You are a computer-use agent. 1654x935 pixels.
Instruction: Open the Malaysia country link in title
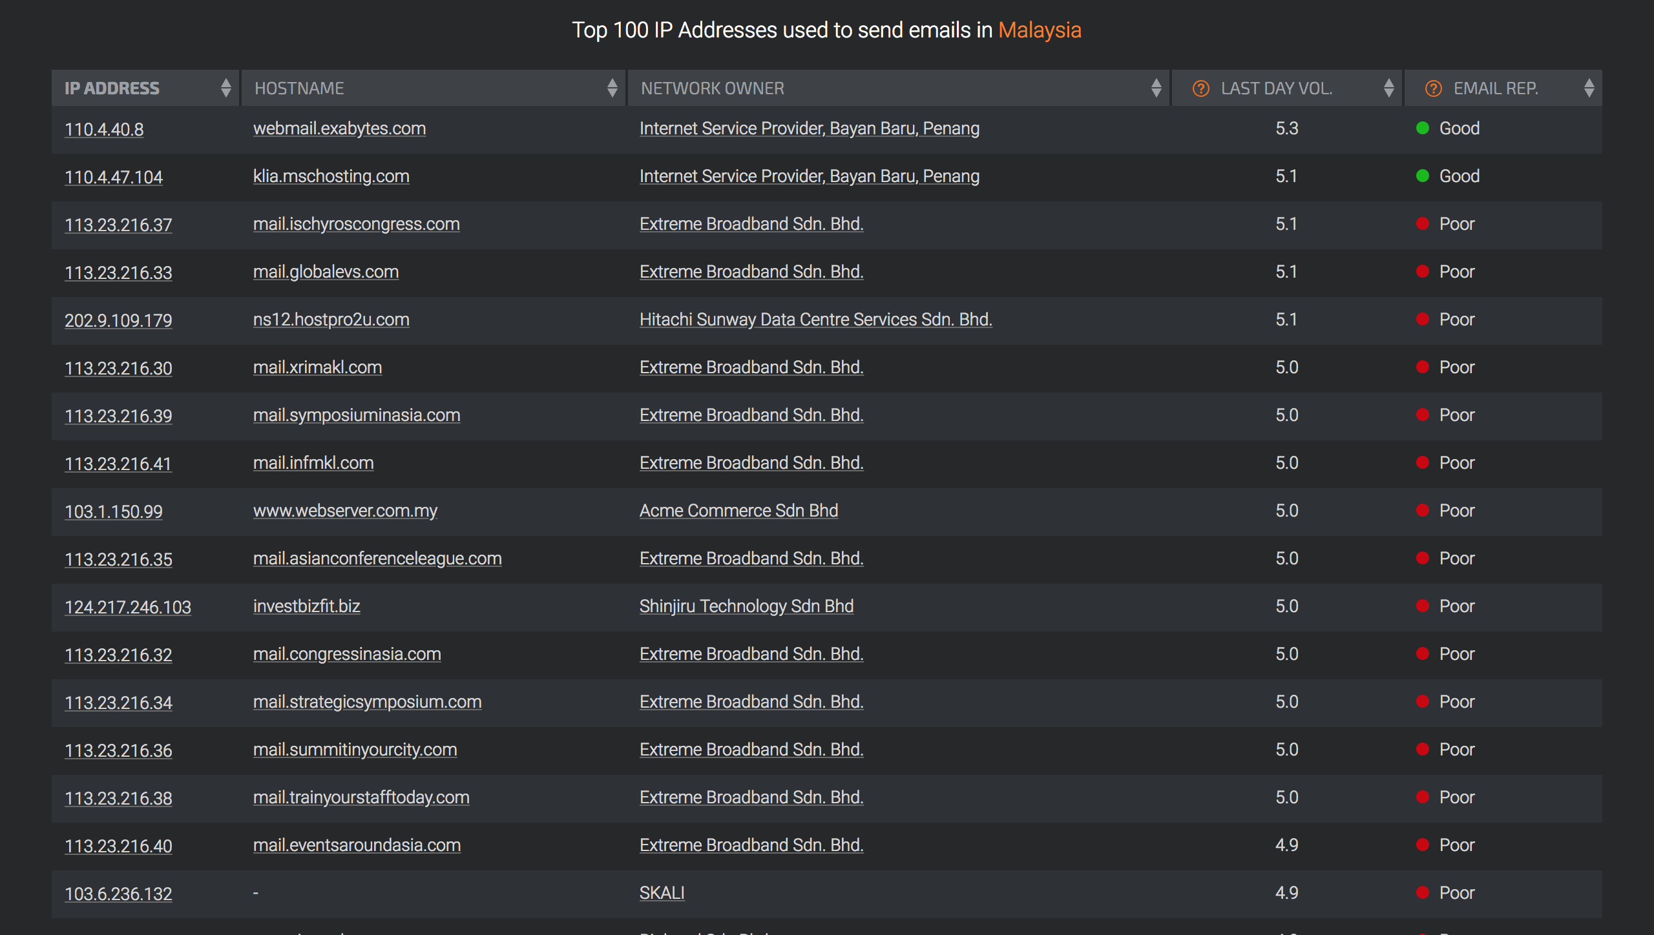pos(1040,30)
